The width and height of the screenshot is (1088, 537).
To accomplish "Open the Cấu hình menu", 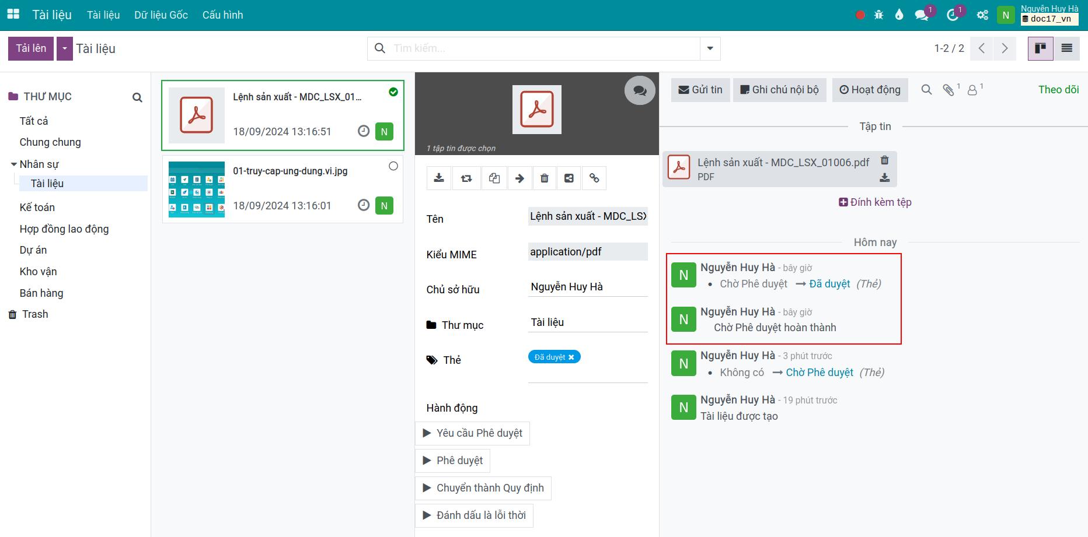I will point(223,15).
